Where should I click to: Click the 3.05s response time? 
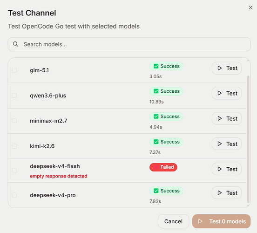tap(156, 76)
